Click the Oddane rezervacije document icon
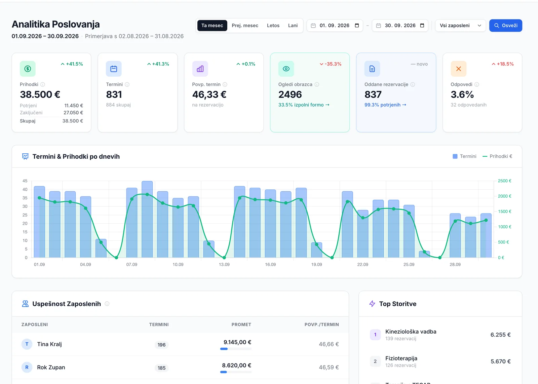Screen dimensions: 538x384 (372, 69)
